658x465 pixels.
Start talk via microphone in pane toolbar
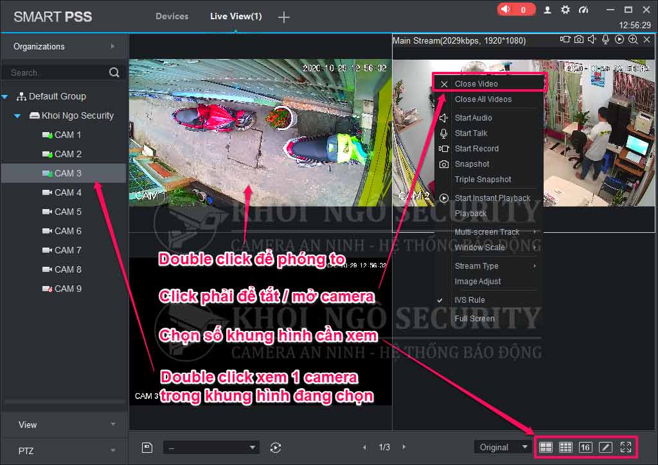(x=605, y=39)
